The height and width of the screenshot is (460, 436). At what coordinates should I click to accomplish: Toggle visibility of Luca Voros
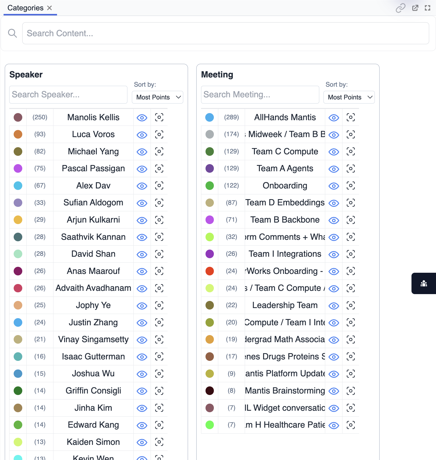(142, 135)
